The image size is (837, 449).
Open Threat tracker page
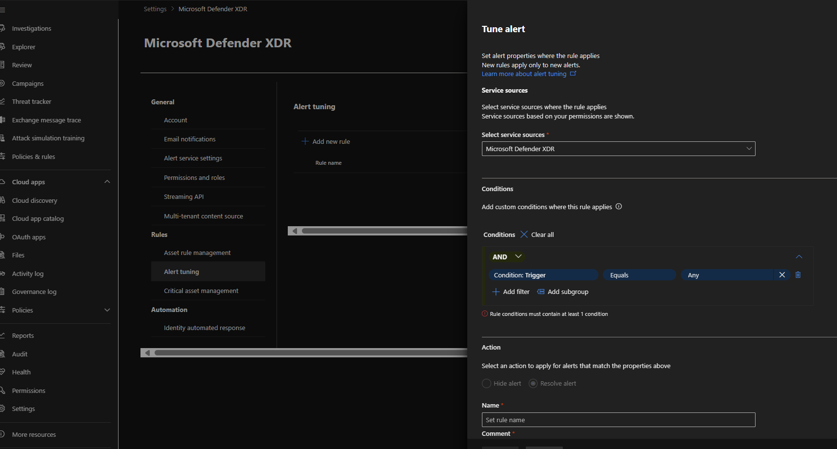[x=32, y=101]
